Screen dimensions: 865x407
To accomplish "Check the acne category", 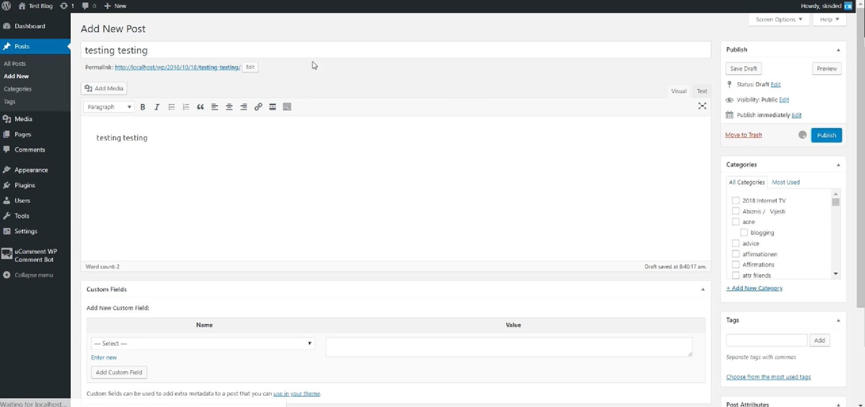I will pos(736,222).
